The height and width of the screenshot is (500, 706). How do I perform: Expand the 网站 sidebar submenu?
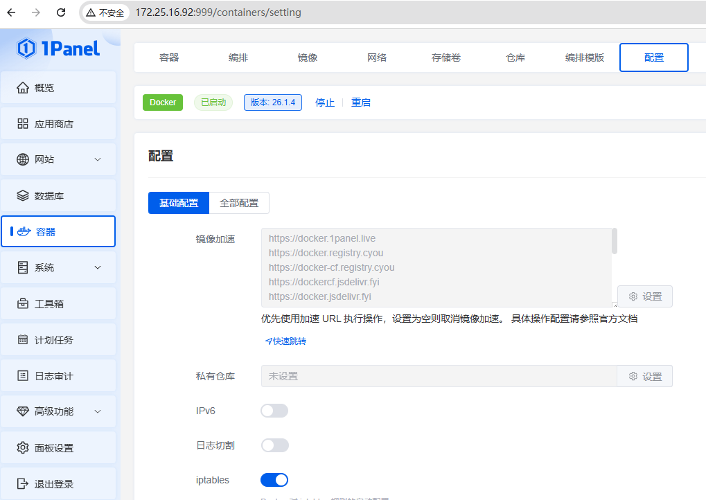click(x=98, y=160)
